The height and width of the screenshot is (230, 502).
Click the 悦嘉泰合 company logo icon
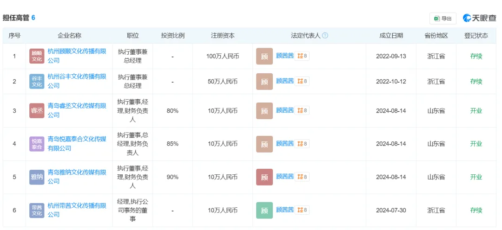(37, 144)
